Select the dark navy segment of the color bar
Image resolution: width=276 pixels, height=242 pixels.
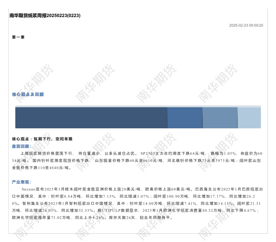(x=91, y=118)
